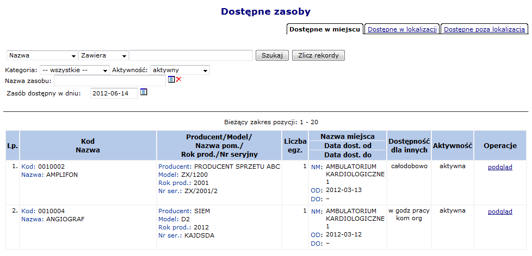This screenshot has width=532, height=256.
Task: Open podgląd link for AMPLIFON
Action: 500,167
